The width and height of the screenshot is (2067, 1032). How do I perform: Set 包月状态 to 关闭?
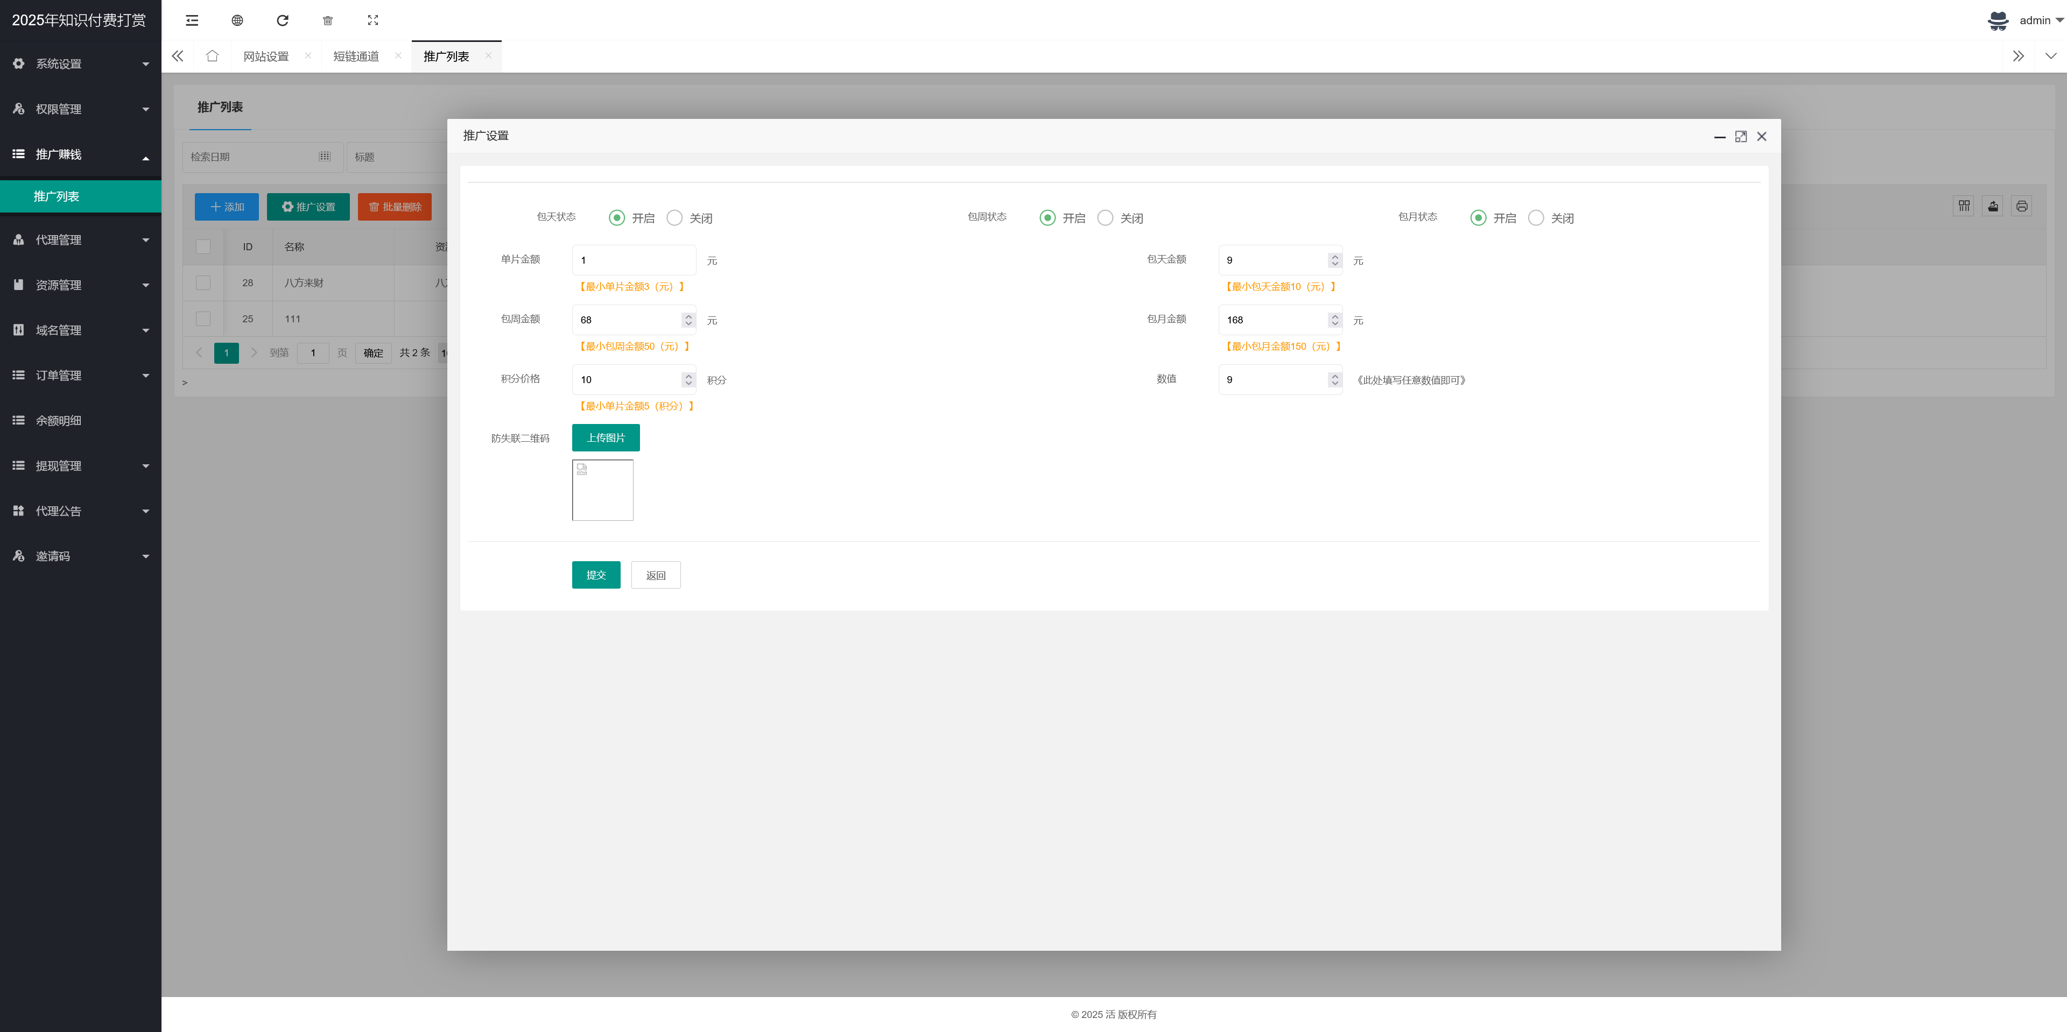coord(1536,218)
